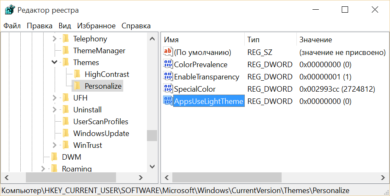
Task: Click the WindowsUpdate folder icon
Action: 66,133
